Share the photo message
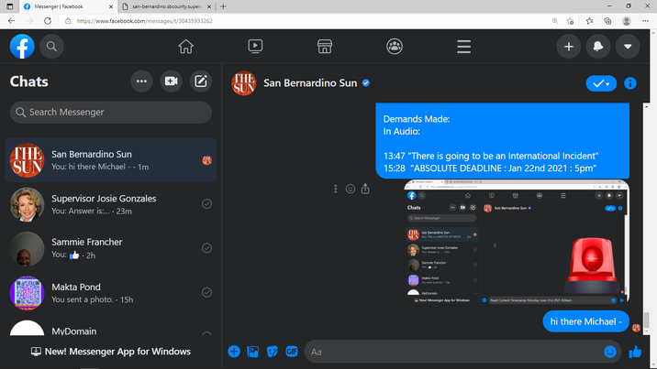This screenshot has width=657, height=369. [365, 189]
